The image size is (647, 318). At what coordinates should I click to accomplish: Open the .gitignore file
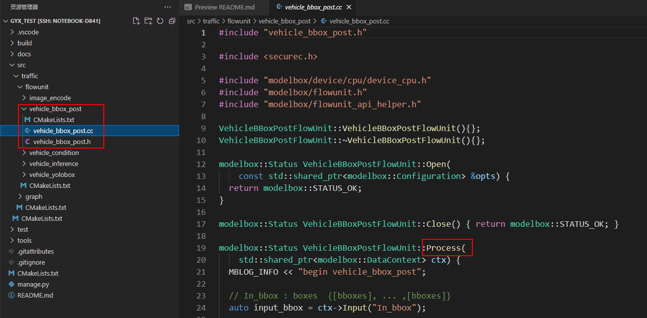point(90,263)
